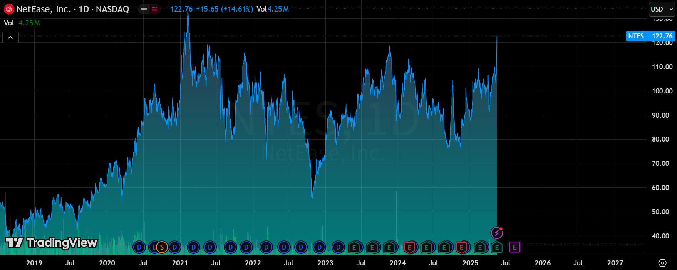This screenshot has height=270, width=677.
Task: Click the green 4.25 M volume value
Action: tap(29, 23)
